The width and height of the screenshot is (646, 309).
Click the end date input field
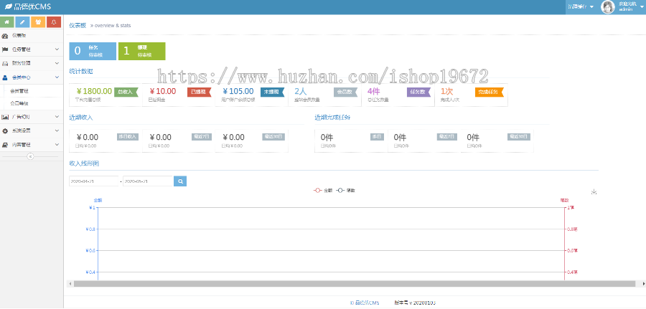click(147, 181)
